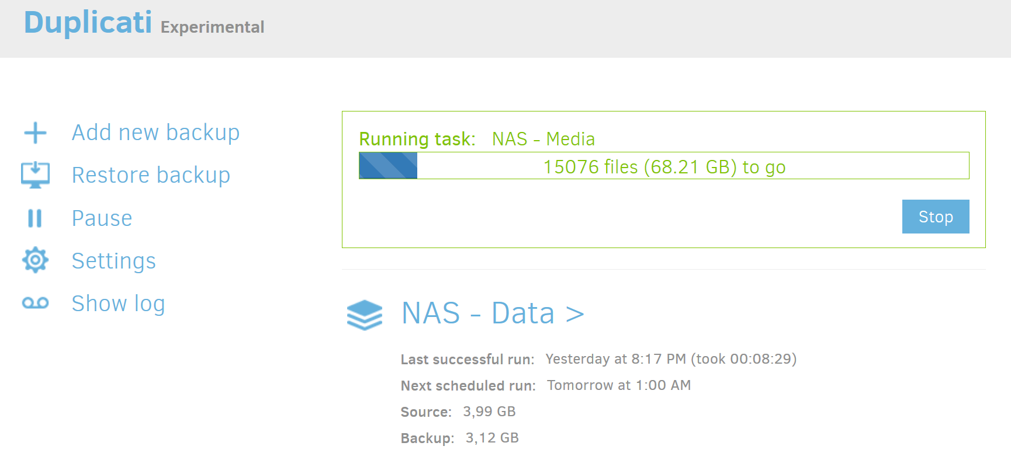Click the plus icon for adding backup
The width and height of the screenshot is (1011, 467).
coord(35,133)
